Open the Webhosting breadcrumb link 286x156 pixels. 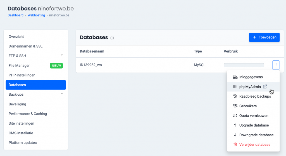(36, 15)
